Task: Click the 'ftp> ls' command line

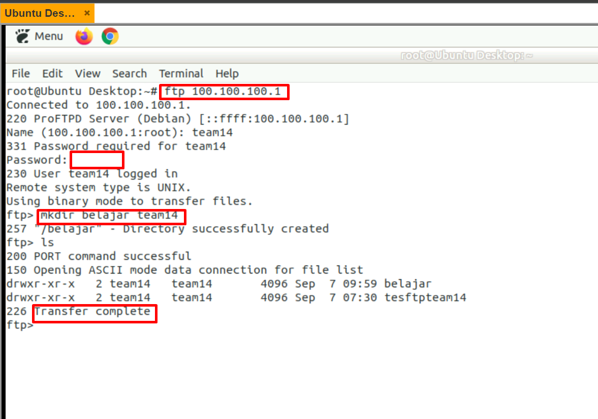Action: coord(30,243)
